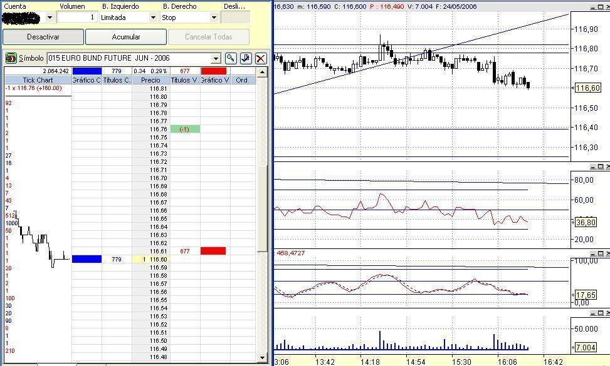Click the 210 tick volume entry
The image size is (610, 366).
pyautogui.click(x=10, y=351)
